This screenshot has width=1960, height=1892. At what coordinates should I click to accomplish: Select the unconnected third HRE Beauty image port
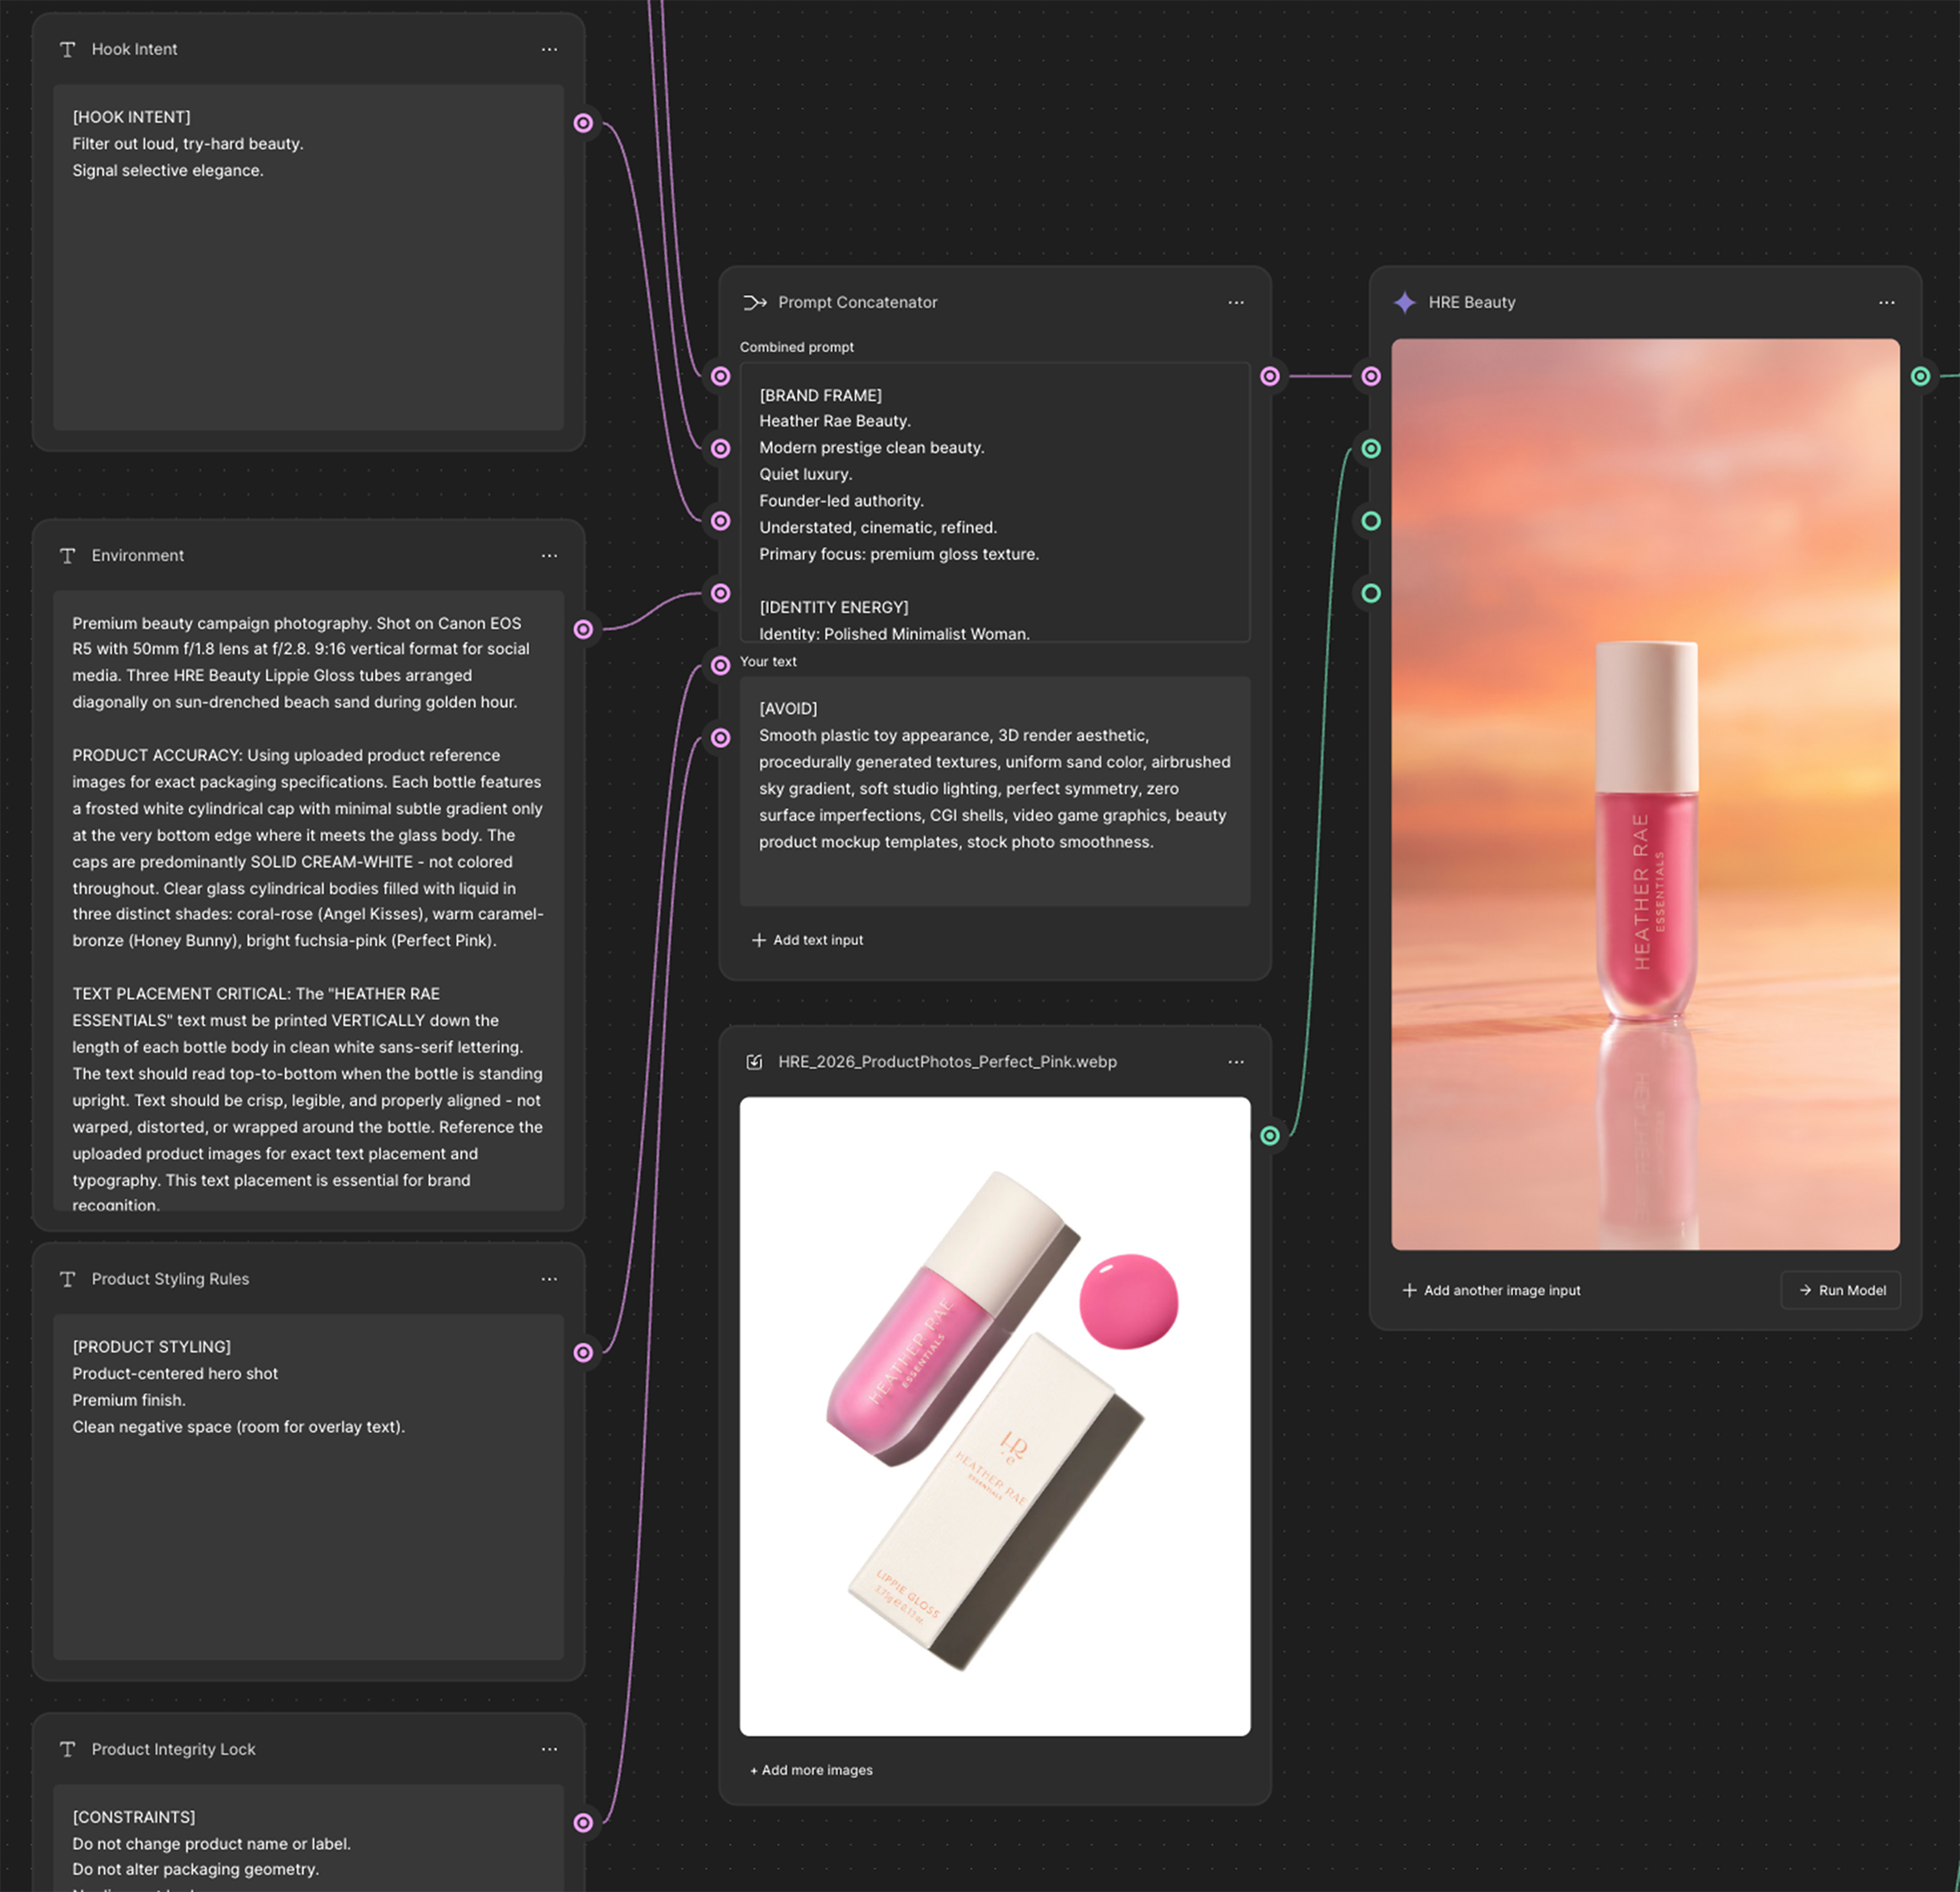pos(1371,593)
